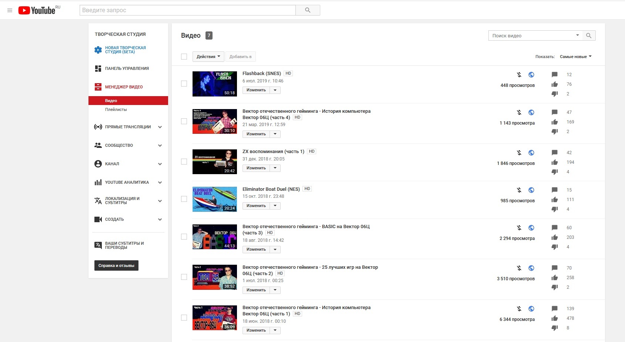
Task: Click Изменить for Вектор 06Ц часть 4
Action: pyautogui.click(x=256, y=134)
